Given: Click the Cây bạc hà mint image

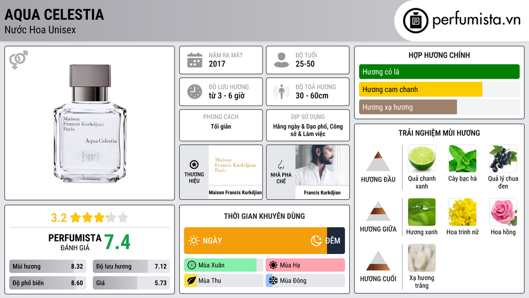Looking at the screenshot, I should coord(462,158).
